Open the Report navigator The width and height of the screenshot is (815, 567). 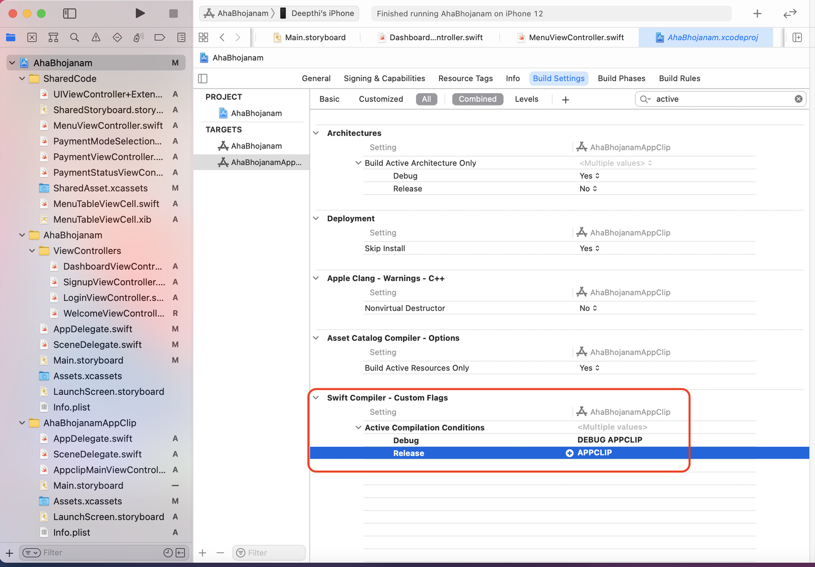(181, 37)
